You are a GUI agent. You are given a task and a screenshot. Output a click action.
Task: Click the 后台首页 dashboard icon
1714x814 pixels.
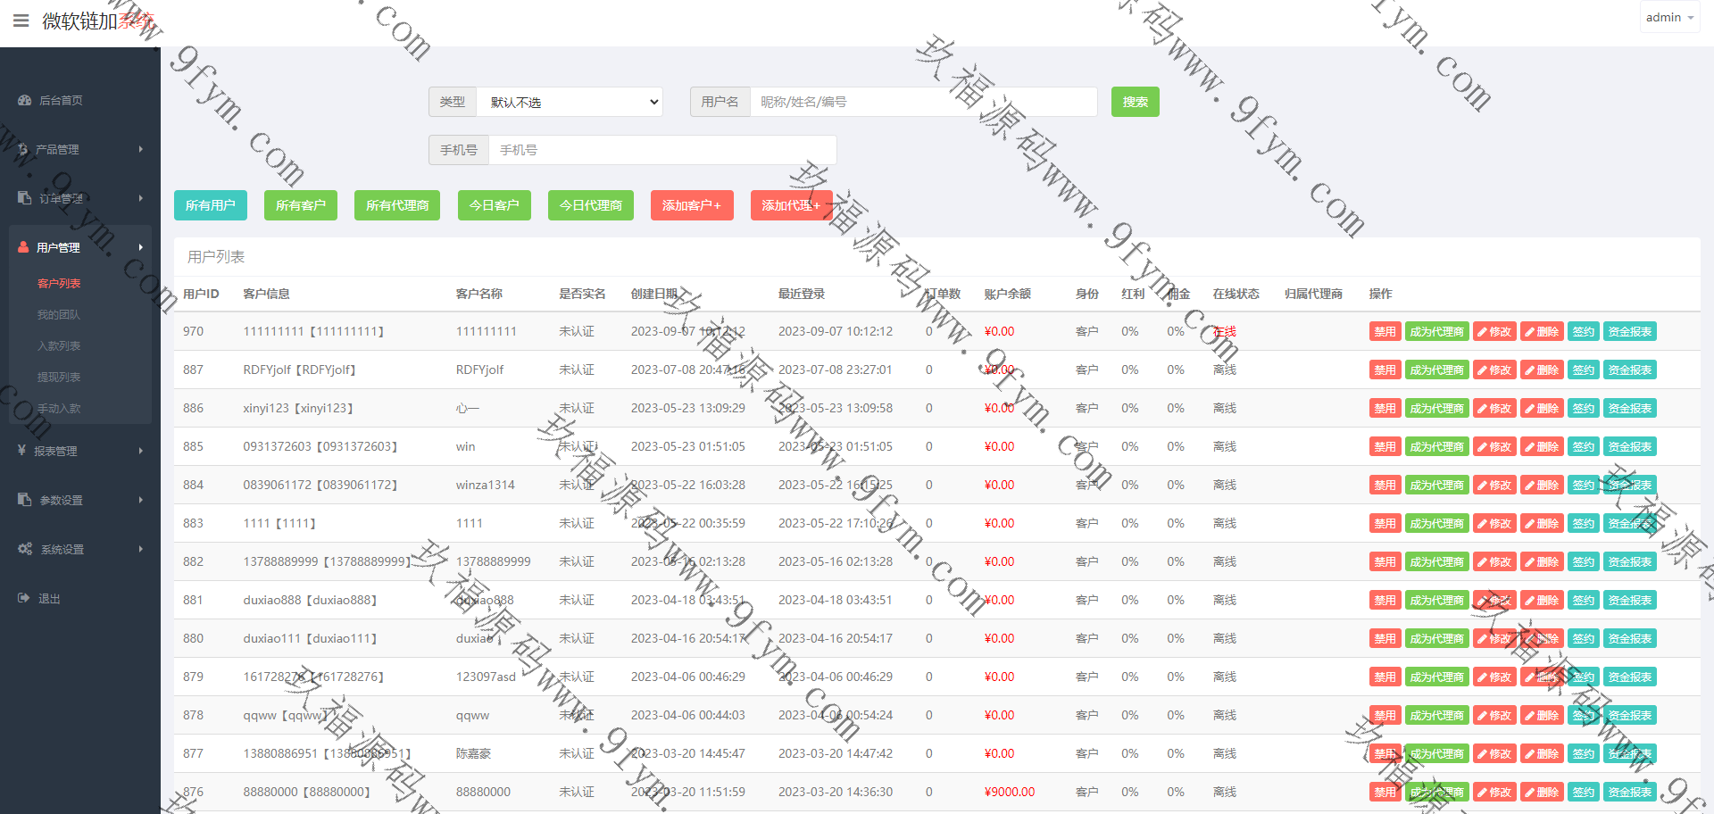tap(24, 101)
